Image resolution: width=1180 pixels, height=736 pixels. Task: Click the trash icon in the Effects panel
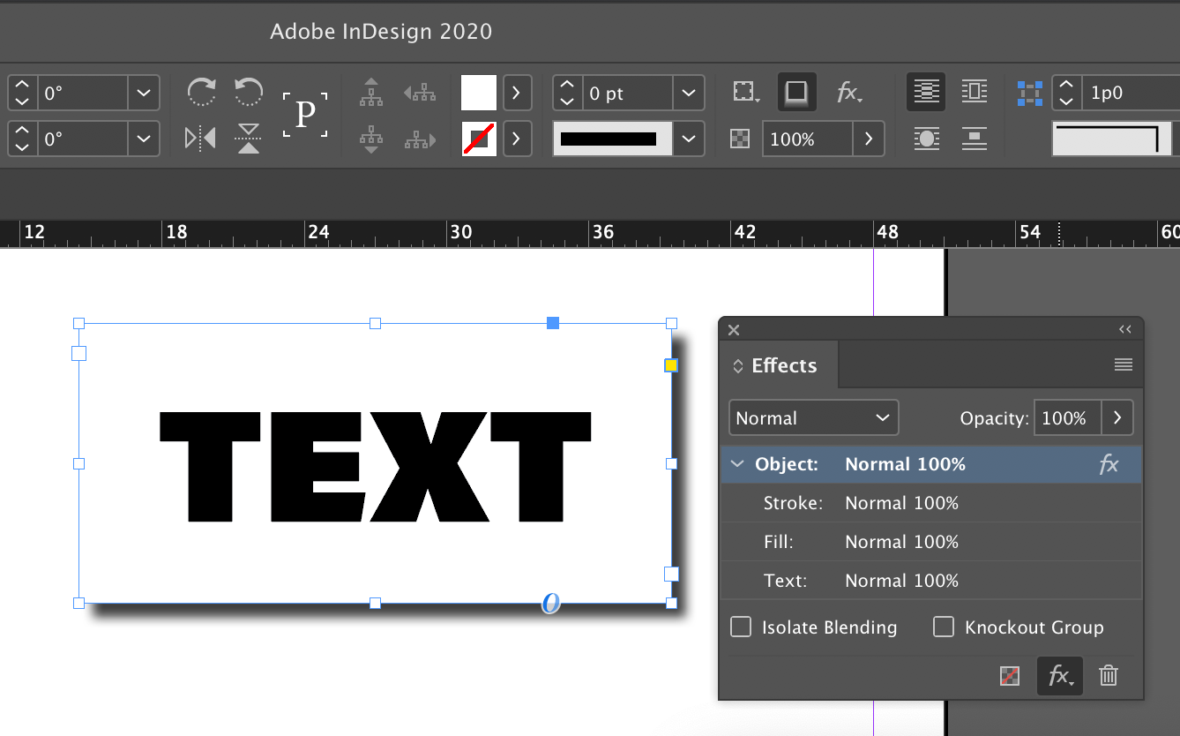[x=1108, y=675]
